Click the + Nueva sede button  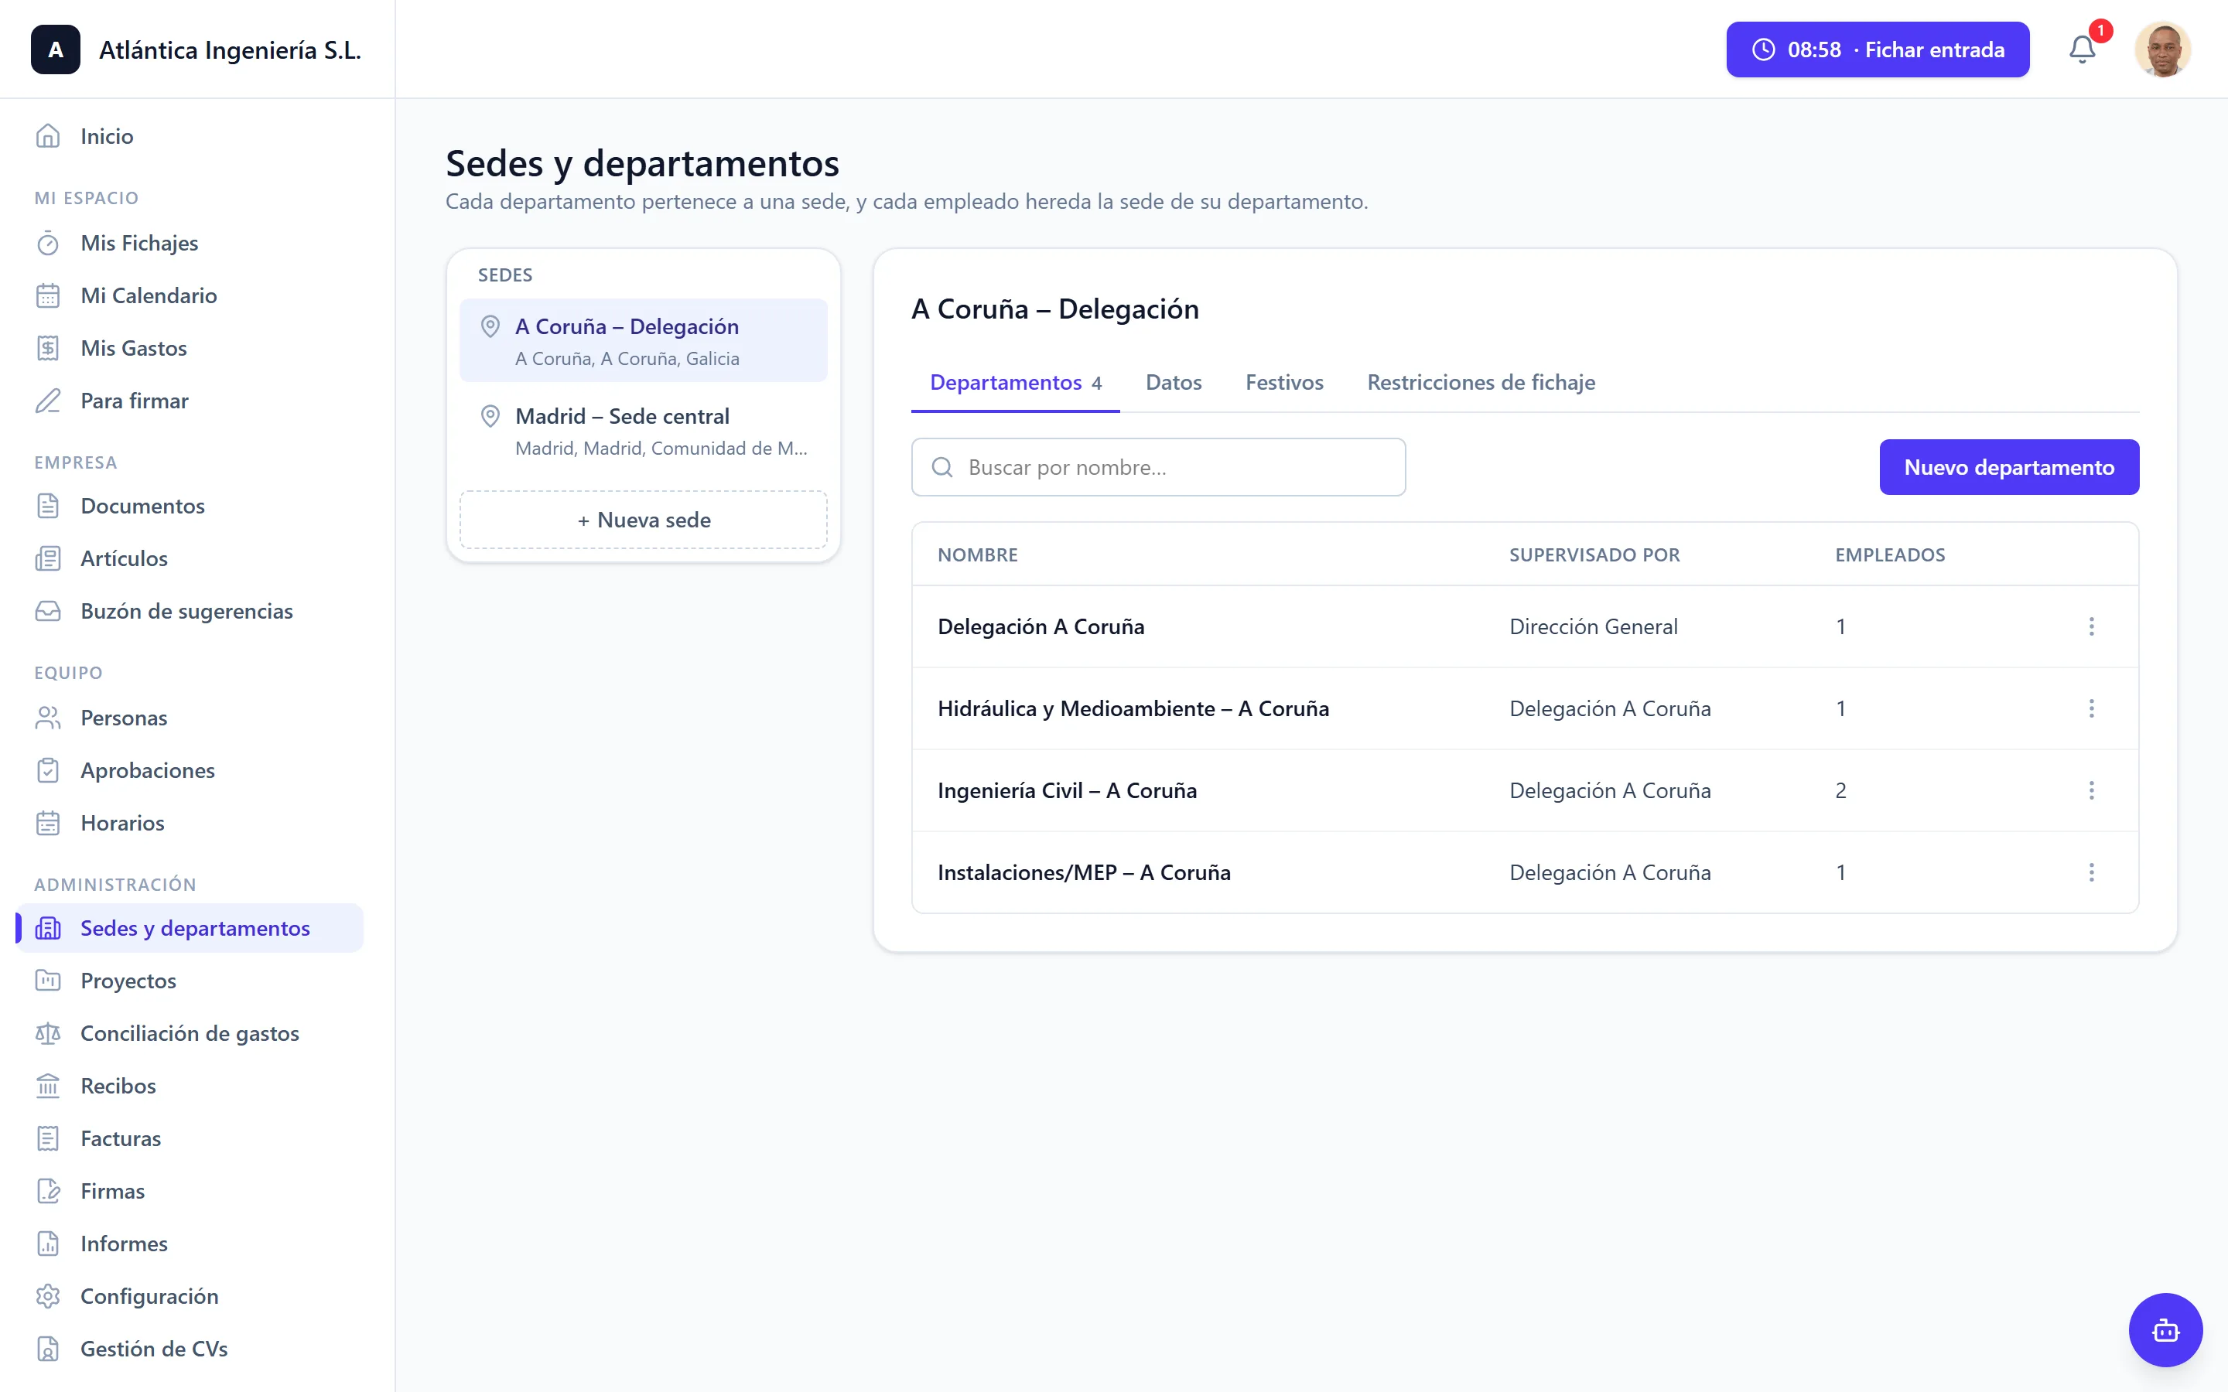tap(644, 519)
